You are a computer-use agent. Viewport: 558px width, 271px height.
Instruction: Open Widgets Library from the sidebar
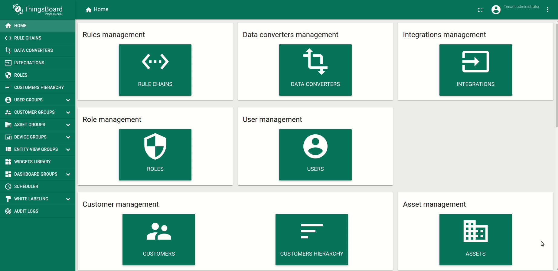[32, 162]
